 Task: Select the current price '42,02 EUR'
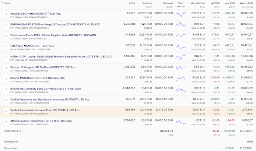coord(199,78)
